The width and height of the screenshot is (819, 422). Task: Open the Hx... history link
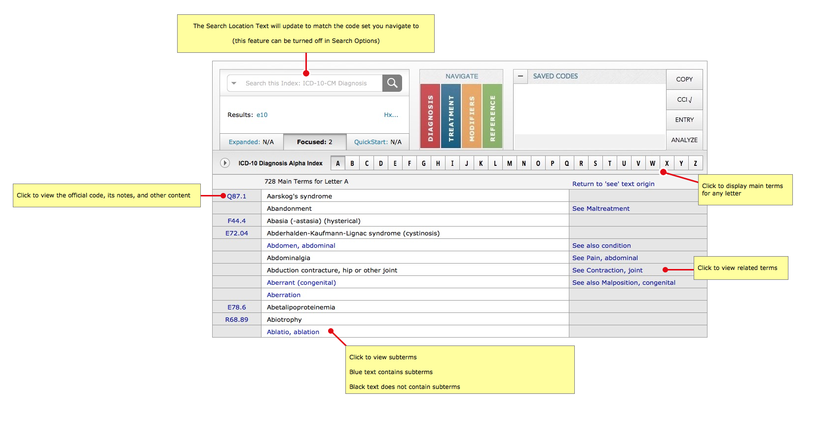[391, 115]
